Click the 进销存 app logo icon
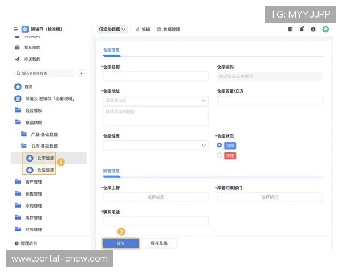The height and width of the screenshot is (273, 342). point(25,29)
